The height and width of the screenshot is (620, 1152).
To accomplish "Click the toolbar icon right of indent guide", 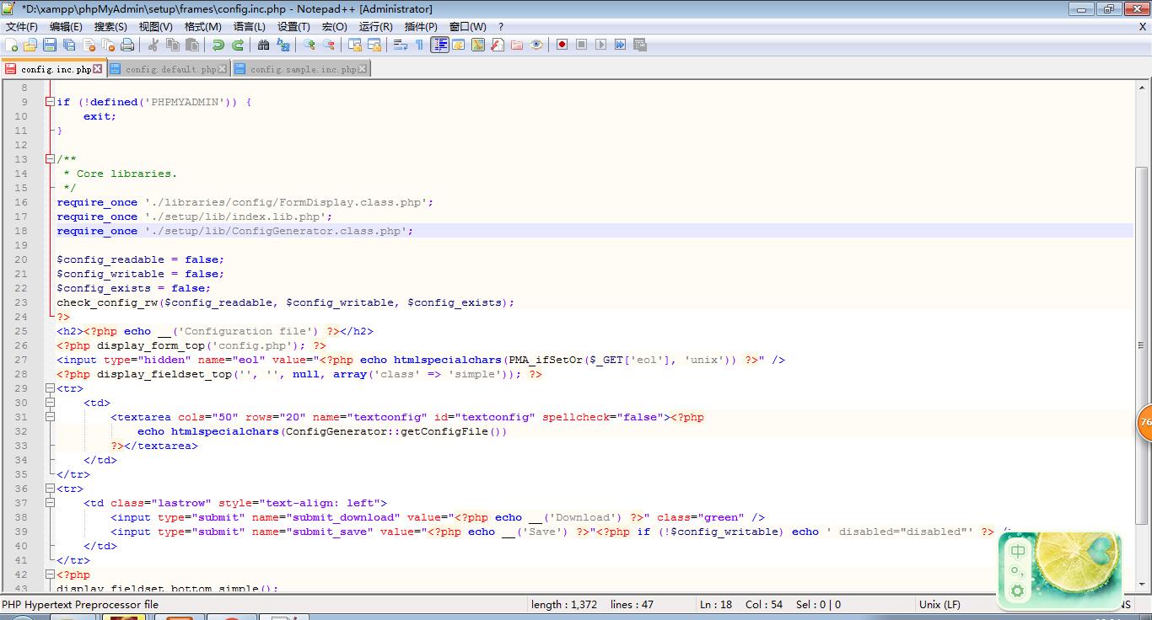I will (459, 45).
